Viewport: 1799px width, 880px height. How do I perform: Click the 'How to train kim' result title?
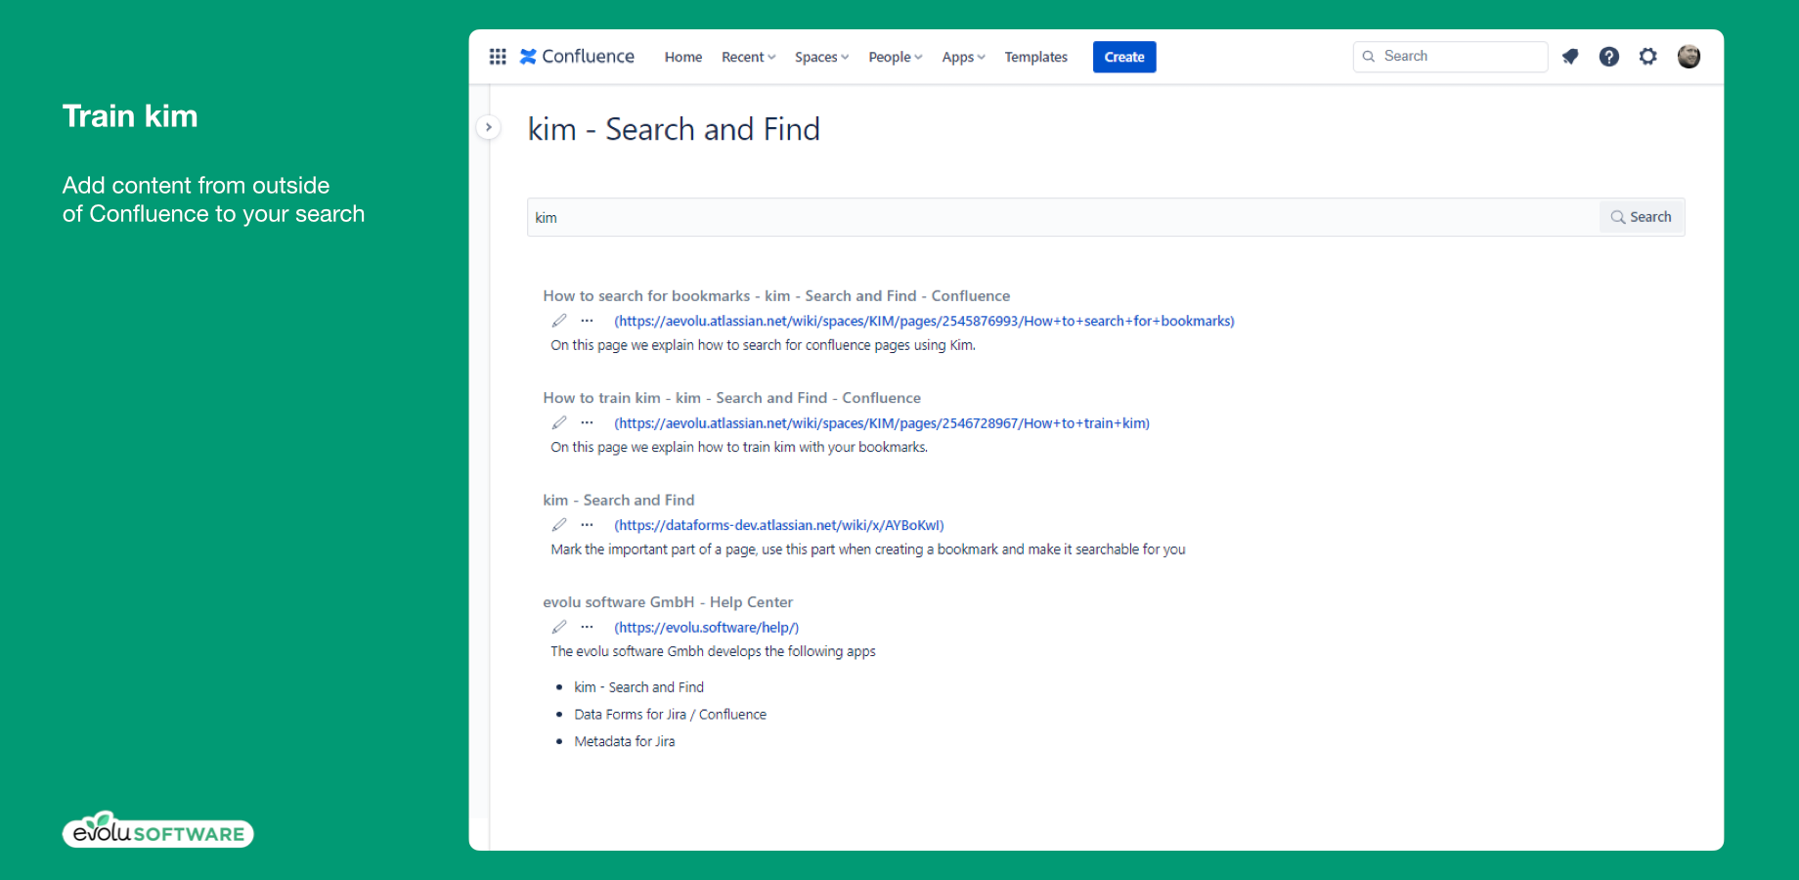(731, 398)
